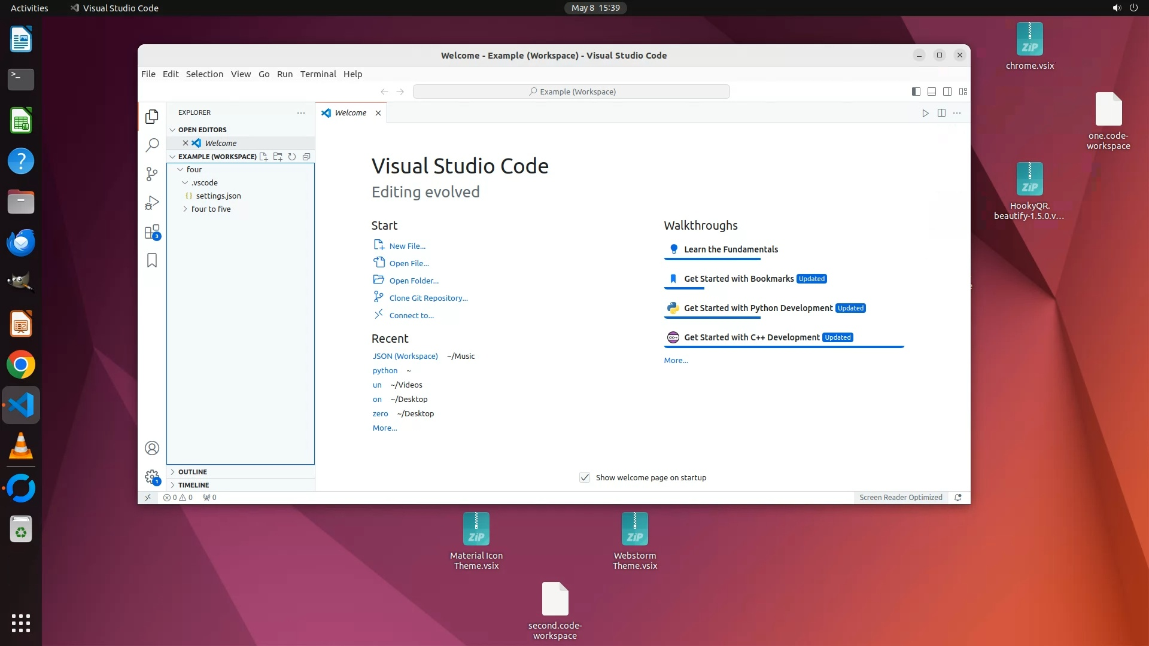Open the Bookmarks view icon

pos(152,260)
